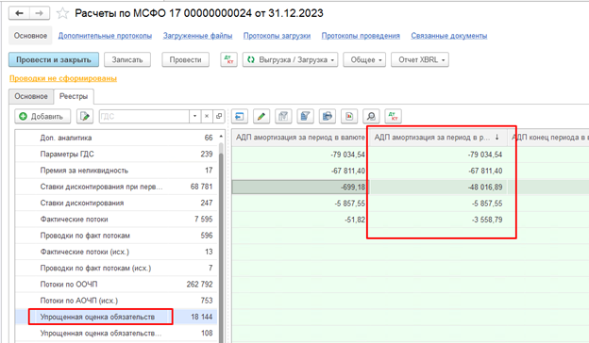Select Проводки по факт потокам row with 596
Screen dimensions: 589x343
click(x=116, y=236)
